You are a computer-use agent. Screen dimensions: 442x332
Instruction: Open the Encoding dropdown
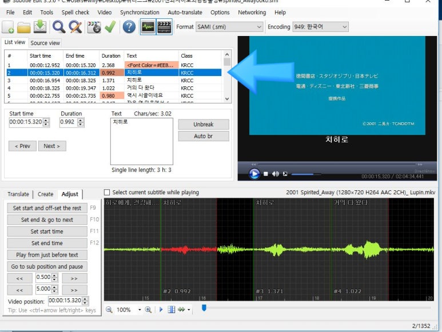[320, 27]
